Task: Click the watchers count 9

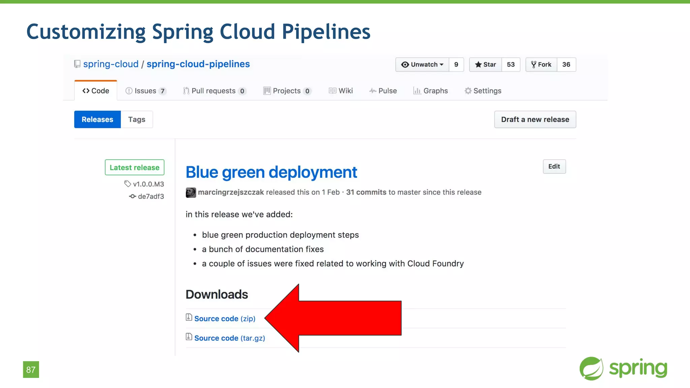Action: click(456, 65)
